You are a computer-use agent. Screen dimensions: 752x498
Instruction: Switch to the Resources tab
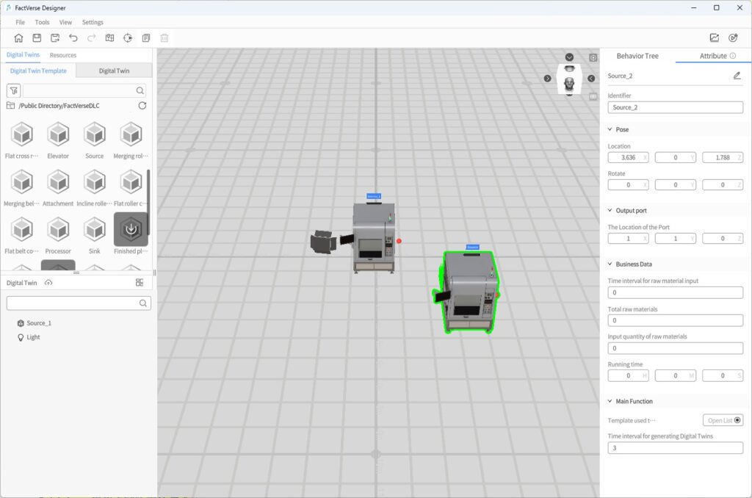(x=62, y=55)
